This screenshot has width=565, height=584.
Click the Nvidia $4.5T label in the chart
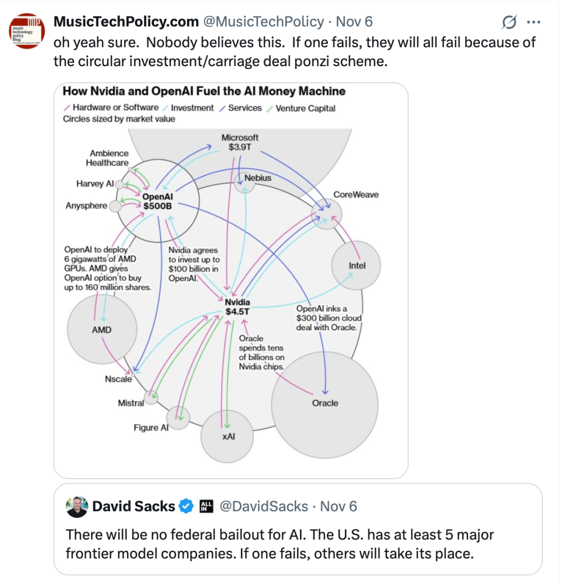[237, 307]
